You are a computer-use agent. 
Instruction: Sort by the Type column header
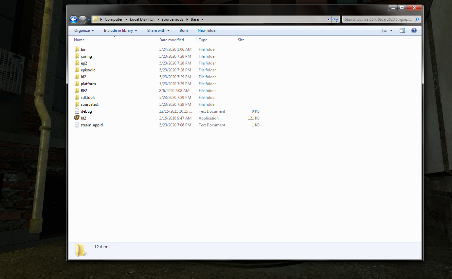click(216, 40)
